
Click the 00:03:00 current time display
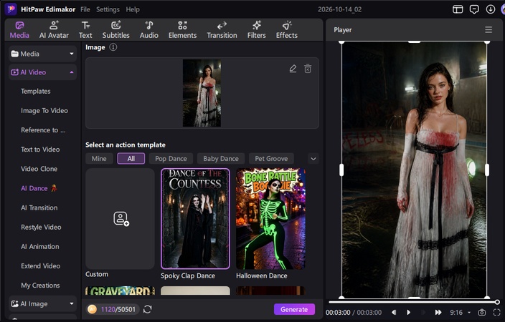[338, 313]
